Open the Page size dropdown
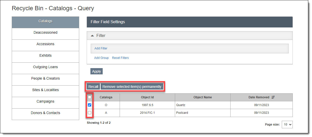This screenshot has height=137, width=312. [x=287, y=125]
